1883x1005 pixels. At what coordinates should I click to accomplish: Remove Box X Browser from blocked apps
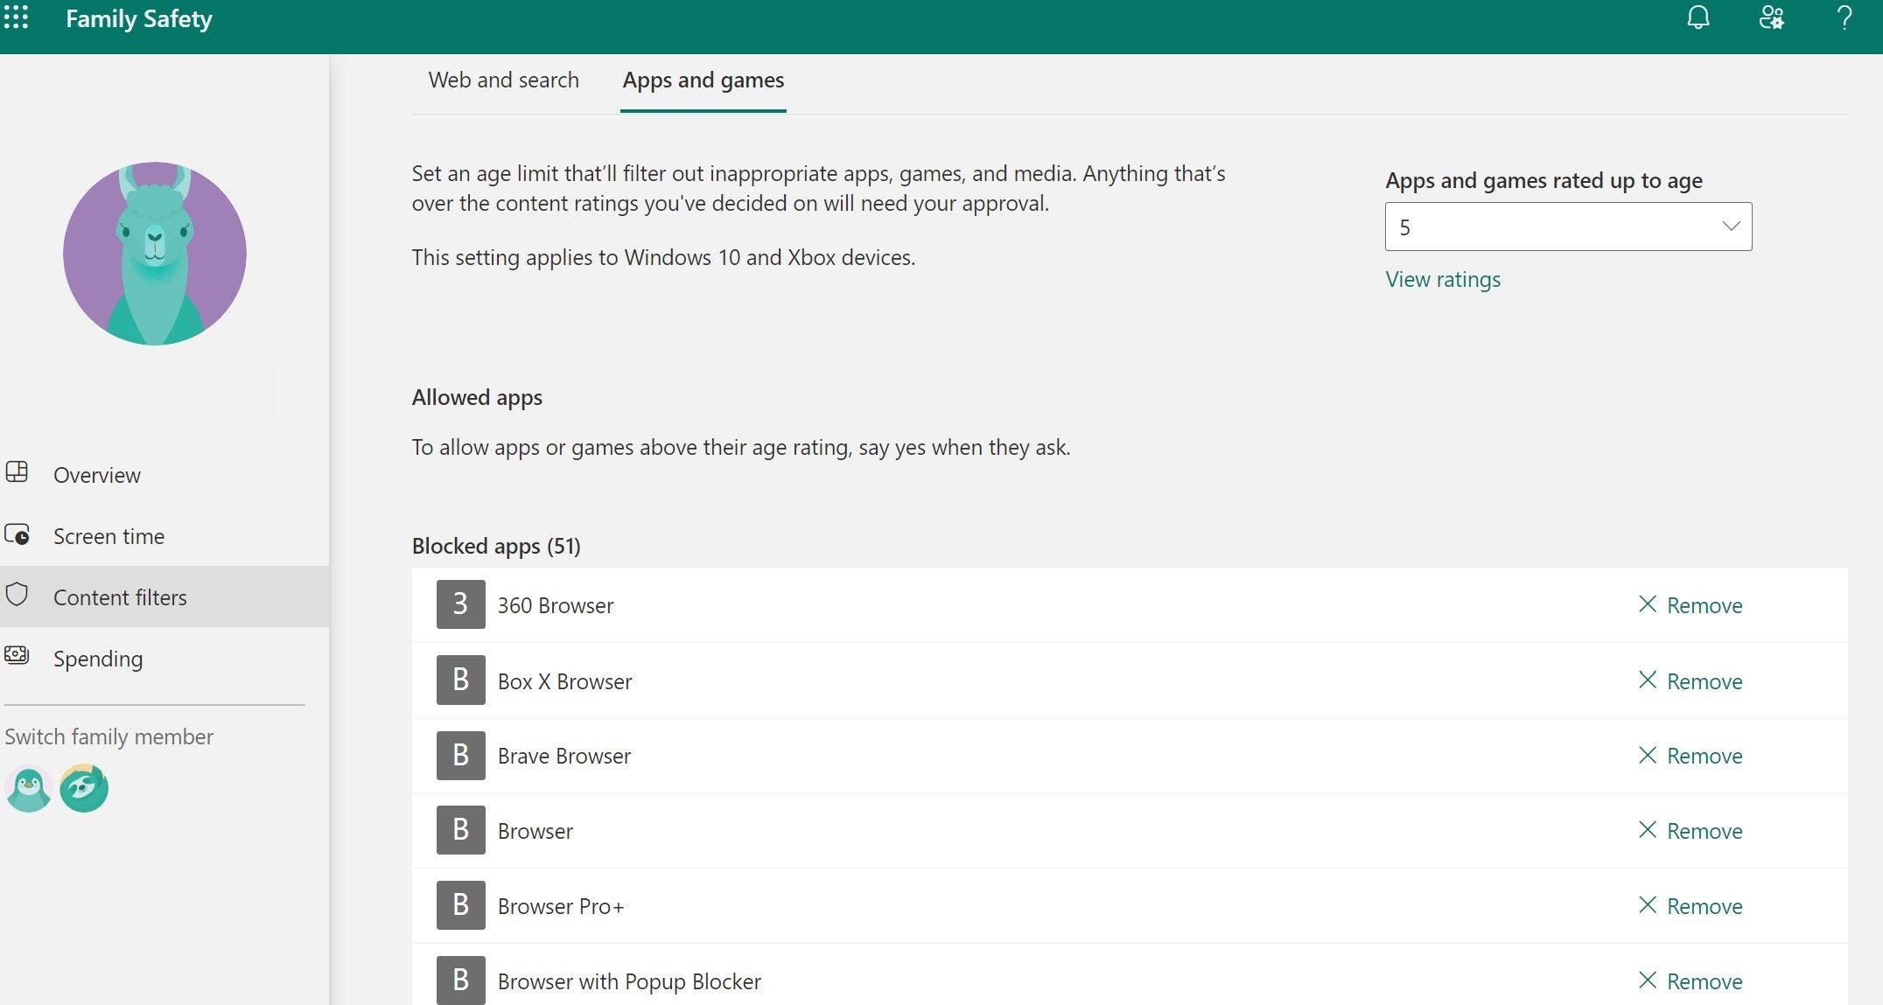(x=1690, y=680)
